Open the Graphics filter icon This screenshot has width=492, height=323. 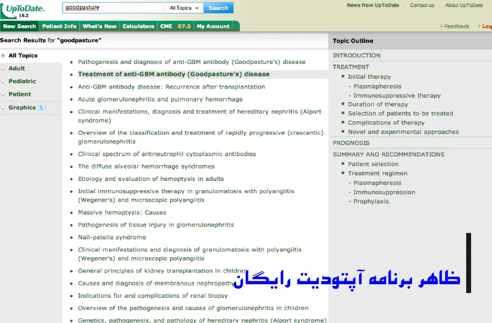(x=41, y=107)
